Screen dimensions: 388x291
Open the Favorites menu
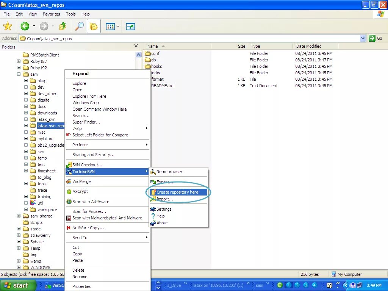coord(51,14)
